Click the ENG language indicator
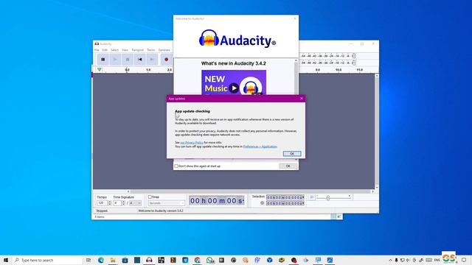 437,260
